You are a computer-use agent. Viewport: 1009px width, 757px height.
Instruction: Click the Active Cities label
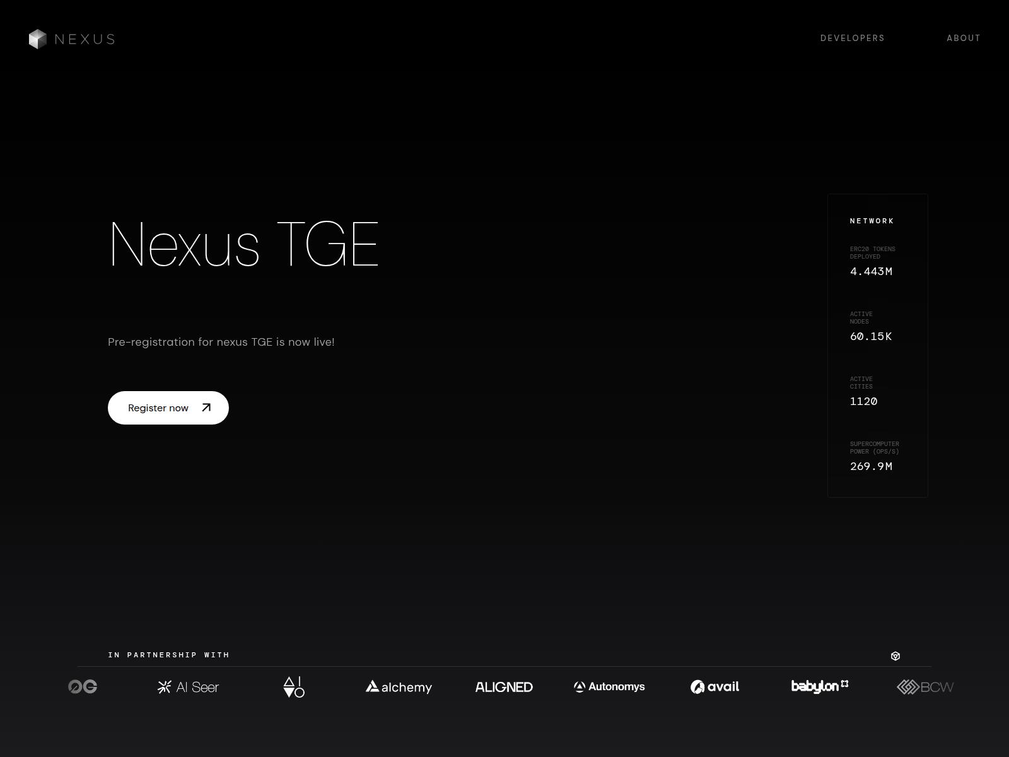click(x=861, y=382)
